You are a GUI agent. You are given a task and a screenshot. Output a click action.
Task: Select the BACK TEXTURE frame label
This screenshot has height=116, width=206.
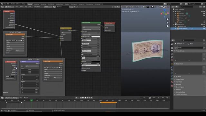33,59
